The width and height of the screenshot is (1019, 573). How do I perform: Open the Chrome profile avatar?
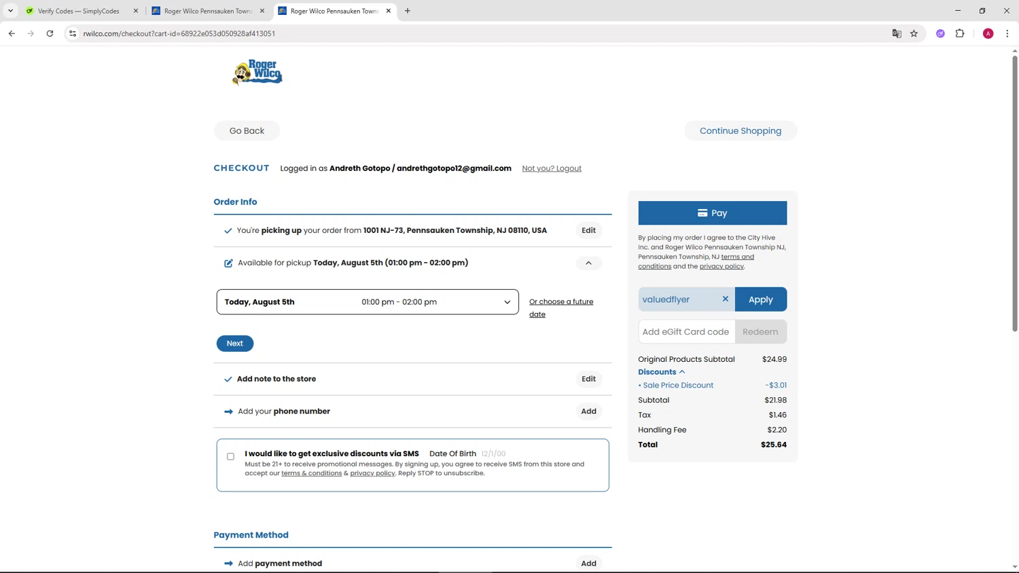[x=988, y=33]
